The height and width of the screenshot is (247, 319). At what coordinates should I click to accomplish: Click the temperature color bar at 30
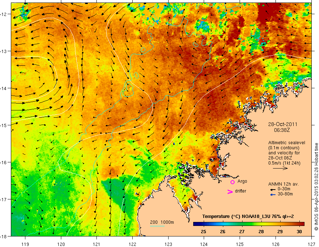click(x=299, y=224)
